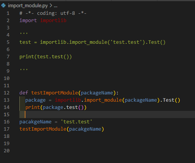Select line number 17 in gutter
The image size is (195, 163).
tap(6, 129)
